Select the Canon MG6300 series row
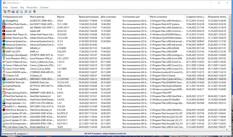 (115, 72)
